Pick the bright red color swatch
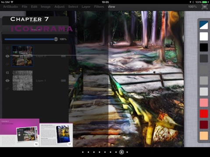Viewport: 210px width, 157px height. coord(204,113)
